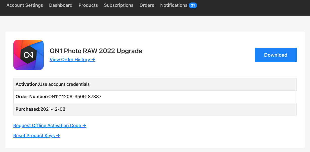The height and width of the screenshot is (152, 310).
Task: Click the bold Purchased label
Action: click(28, 109)
